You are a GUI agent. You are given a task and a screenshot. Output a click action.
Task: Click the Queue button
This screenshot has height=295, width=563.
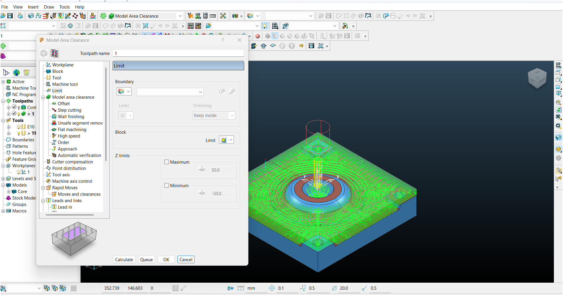point(146,259)
